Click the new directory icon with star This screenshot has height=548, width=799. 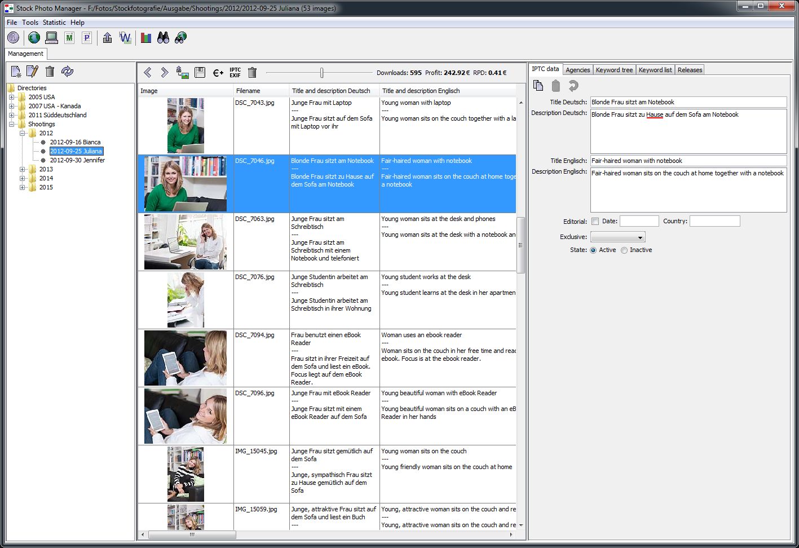coord(16,72)
